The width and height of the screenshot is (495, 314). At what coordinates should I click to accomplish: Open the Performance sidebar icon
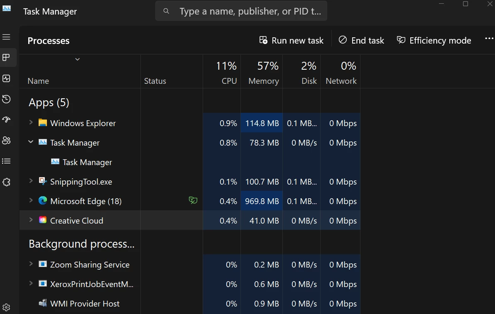(x=6, y=78)
